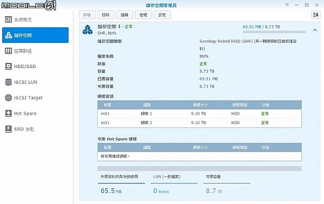Switch to 磁碟群組 in the sidebar

[x=23, y=51]
